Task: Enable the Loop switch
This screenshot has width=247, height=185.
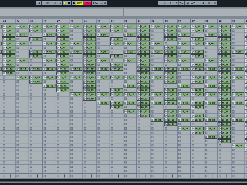Action: click(187, 3)
